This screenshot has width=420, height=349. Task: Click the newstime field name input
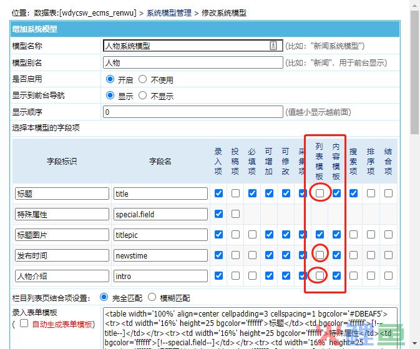click(x=161, y=255)
